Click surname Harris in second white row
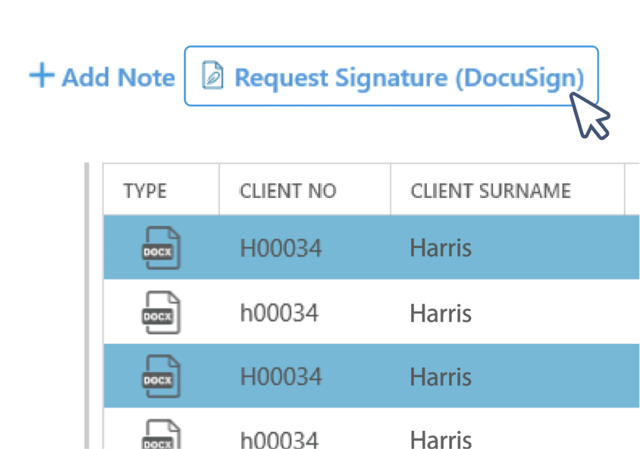Viewport: 640px width, 449px height. [441, 313]
